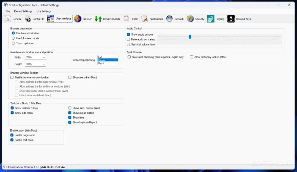Click the audio volume slider handle
The height and width of the screenshot is (172, 297).
(190, 37)
